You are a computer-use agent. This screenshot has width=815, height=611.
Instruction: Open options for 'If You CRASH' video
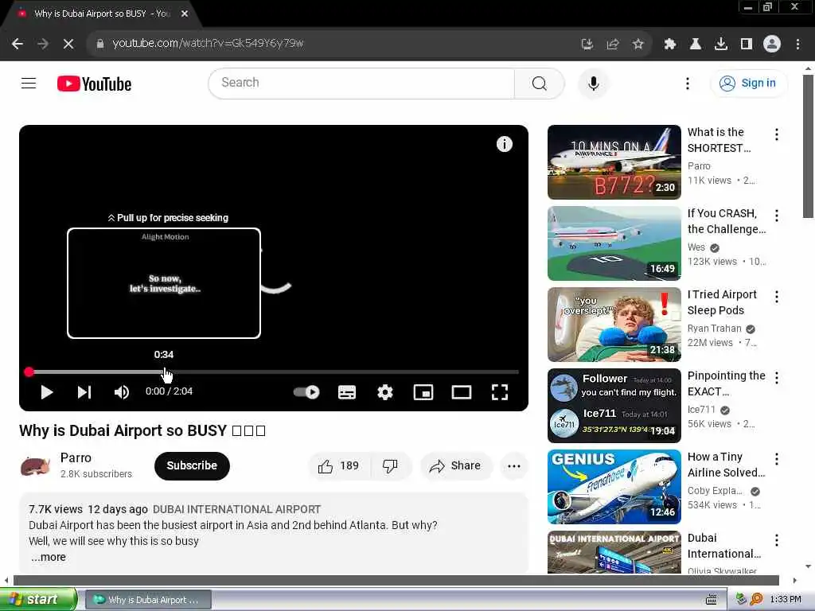(x=777, y=216)
